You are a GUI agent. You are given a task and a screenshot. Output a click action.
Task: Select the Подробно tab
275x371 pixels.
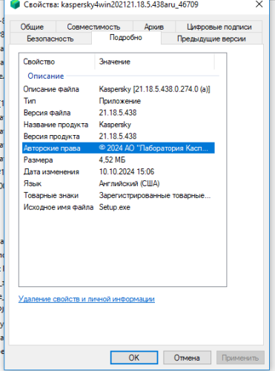126,38
